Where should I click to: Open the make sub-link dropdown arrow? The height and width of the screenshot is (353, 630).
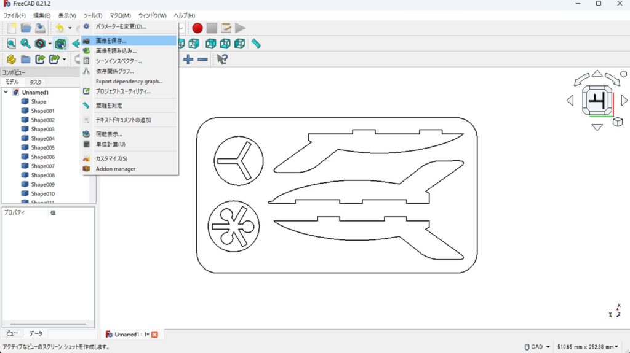tap(64, 60)
